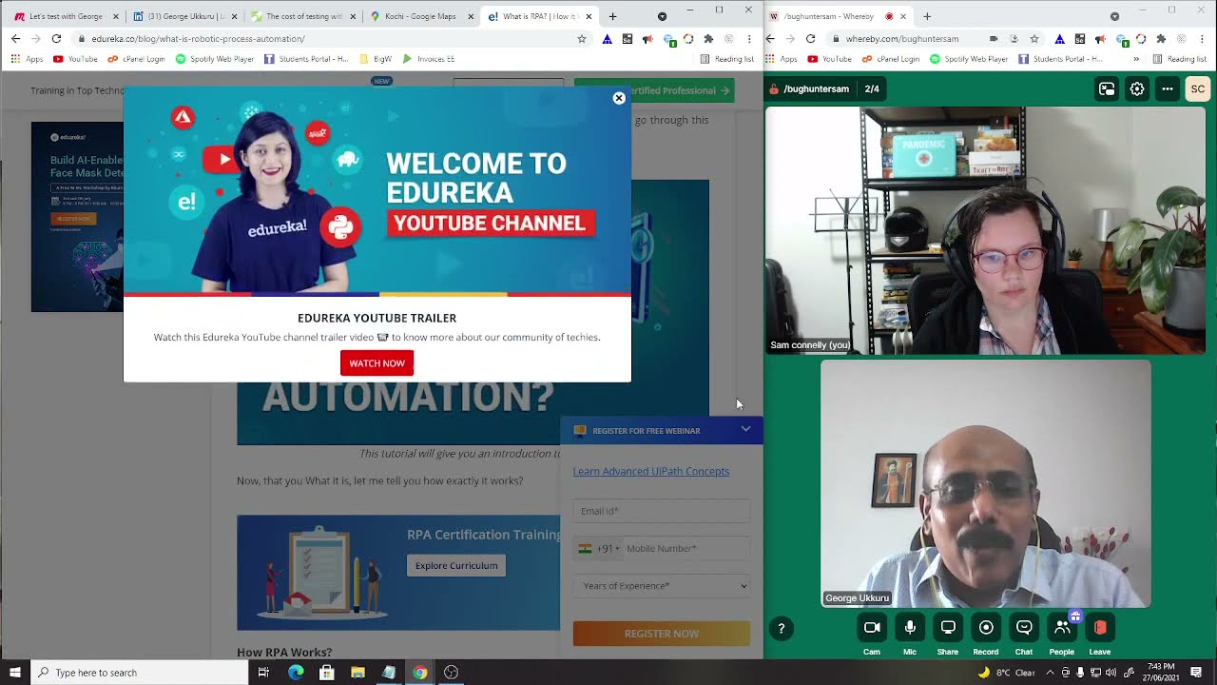Screen dimensions: 1217x685
Task: Bookmark the Whereby page with star icon
Action: click(1033, 38)
